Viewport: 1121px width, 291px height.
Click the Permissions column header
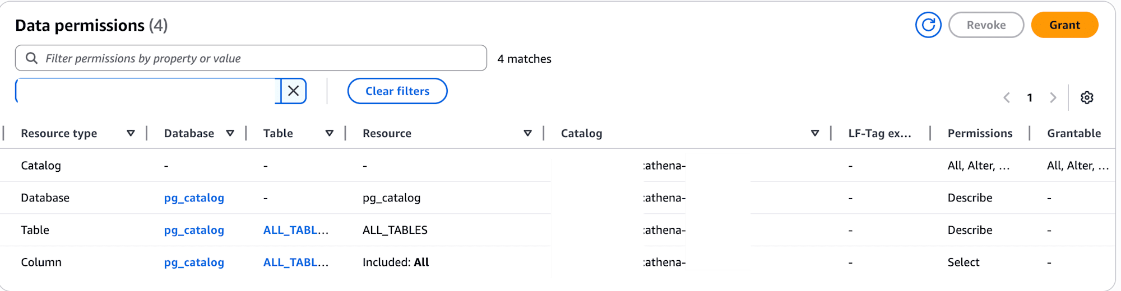point(980,133)
